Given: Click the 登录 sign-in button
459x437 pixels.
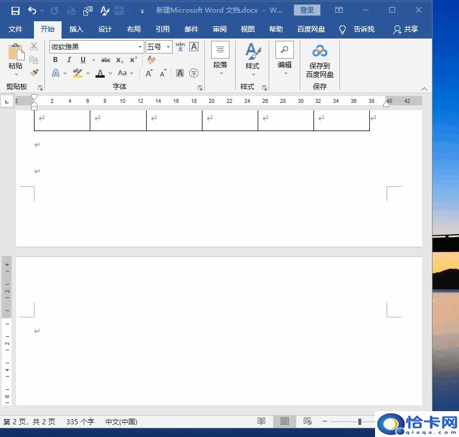Looking at the screenshot, I should coord(307,10).
